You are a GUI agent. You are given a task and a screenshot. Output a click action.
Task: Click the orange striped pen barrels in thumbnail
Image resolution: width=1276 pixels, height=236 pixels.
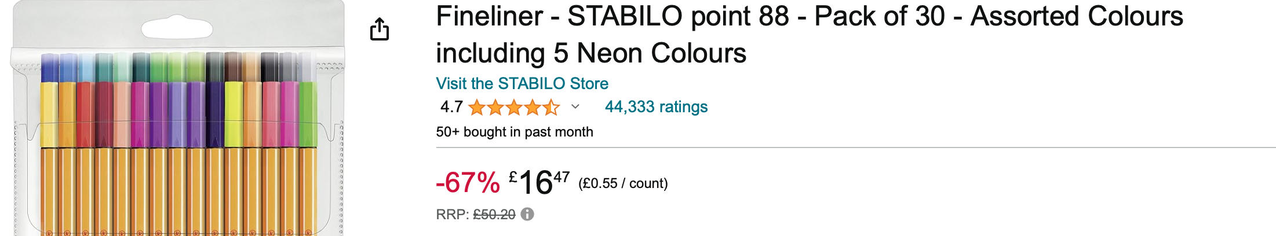pos(174,191)
